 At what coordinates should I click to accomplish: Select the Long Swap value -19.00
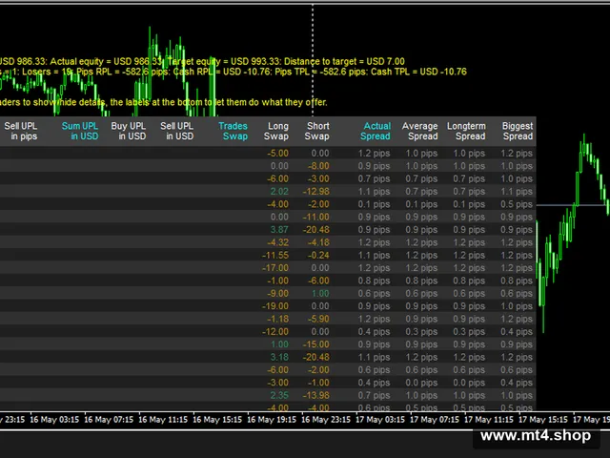(275, 306)
